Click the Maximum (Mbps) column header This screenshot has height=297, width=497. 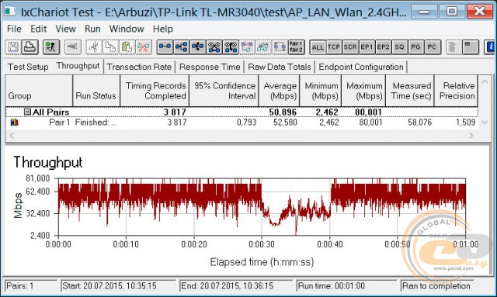tap(363, 91)
